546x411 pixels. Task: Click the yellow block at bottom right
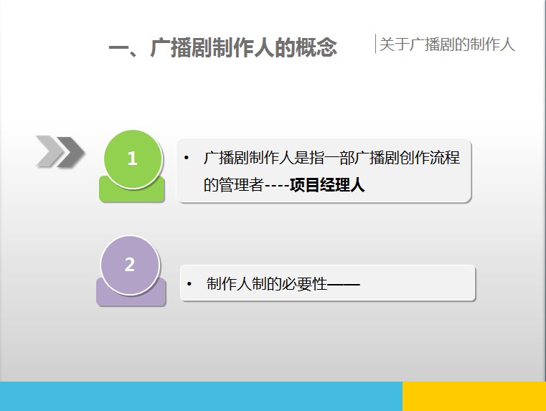pos(474,396)
